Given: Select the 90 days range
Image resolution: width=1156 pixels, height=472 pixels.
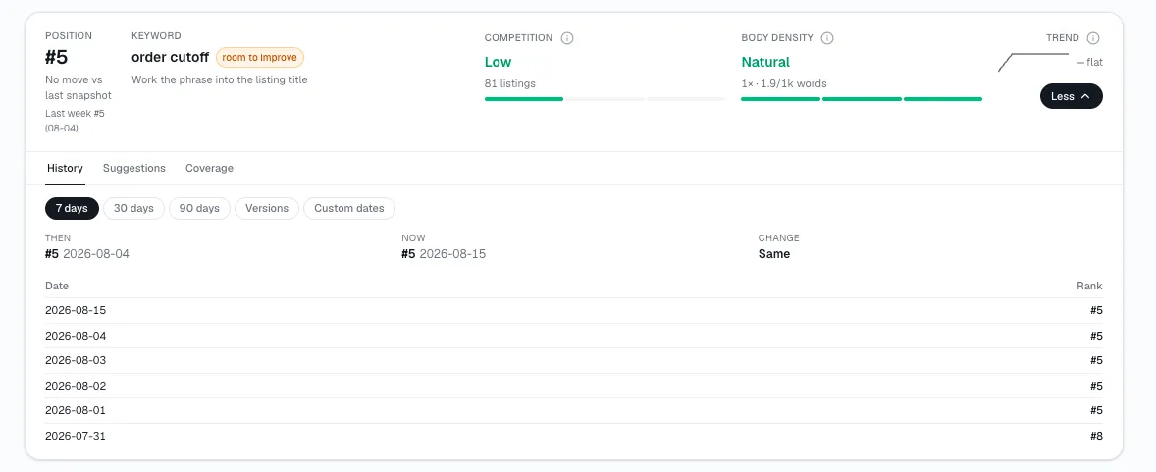Looking at the screenshot, I should [x=199, y=208].
